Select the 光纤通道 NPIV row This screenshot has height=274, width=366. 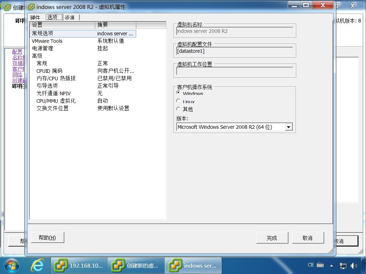click(x=83, y=93)
